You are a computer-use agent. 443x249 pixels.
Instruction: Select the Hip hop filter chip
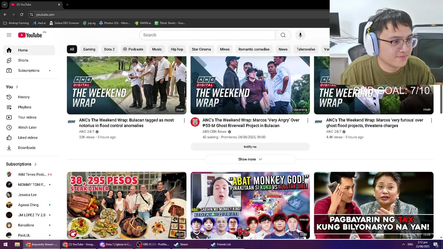pos(177,49)
